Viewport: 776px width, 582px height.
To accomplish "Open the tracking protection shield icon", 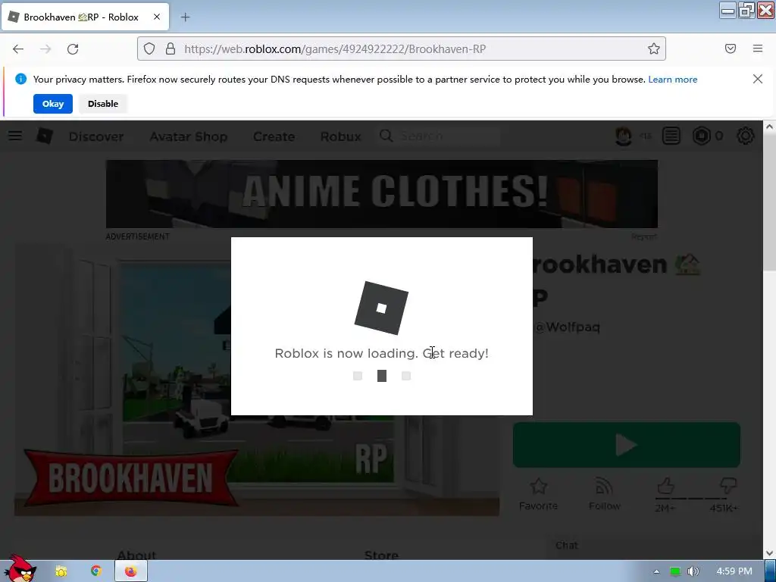I will [x=149, y=48].
